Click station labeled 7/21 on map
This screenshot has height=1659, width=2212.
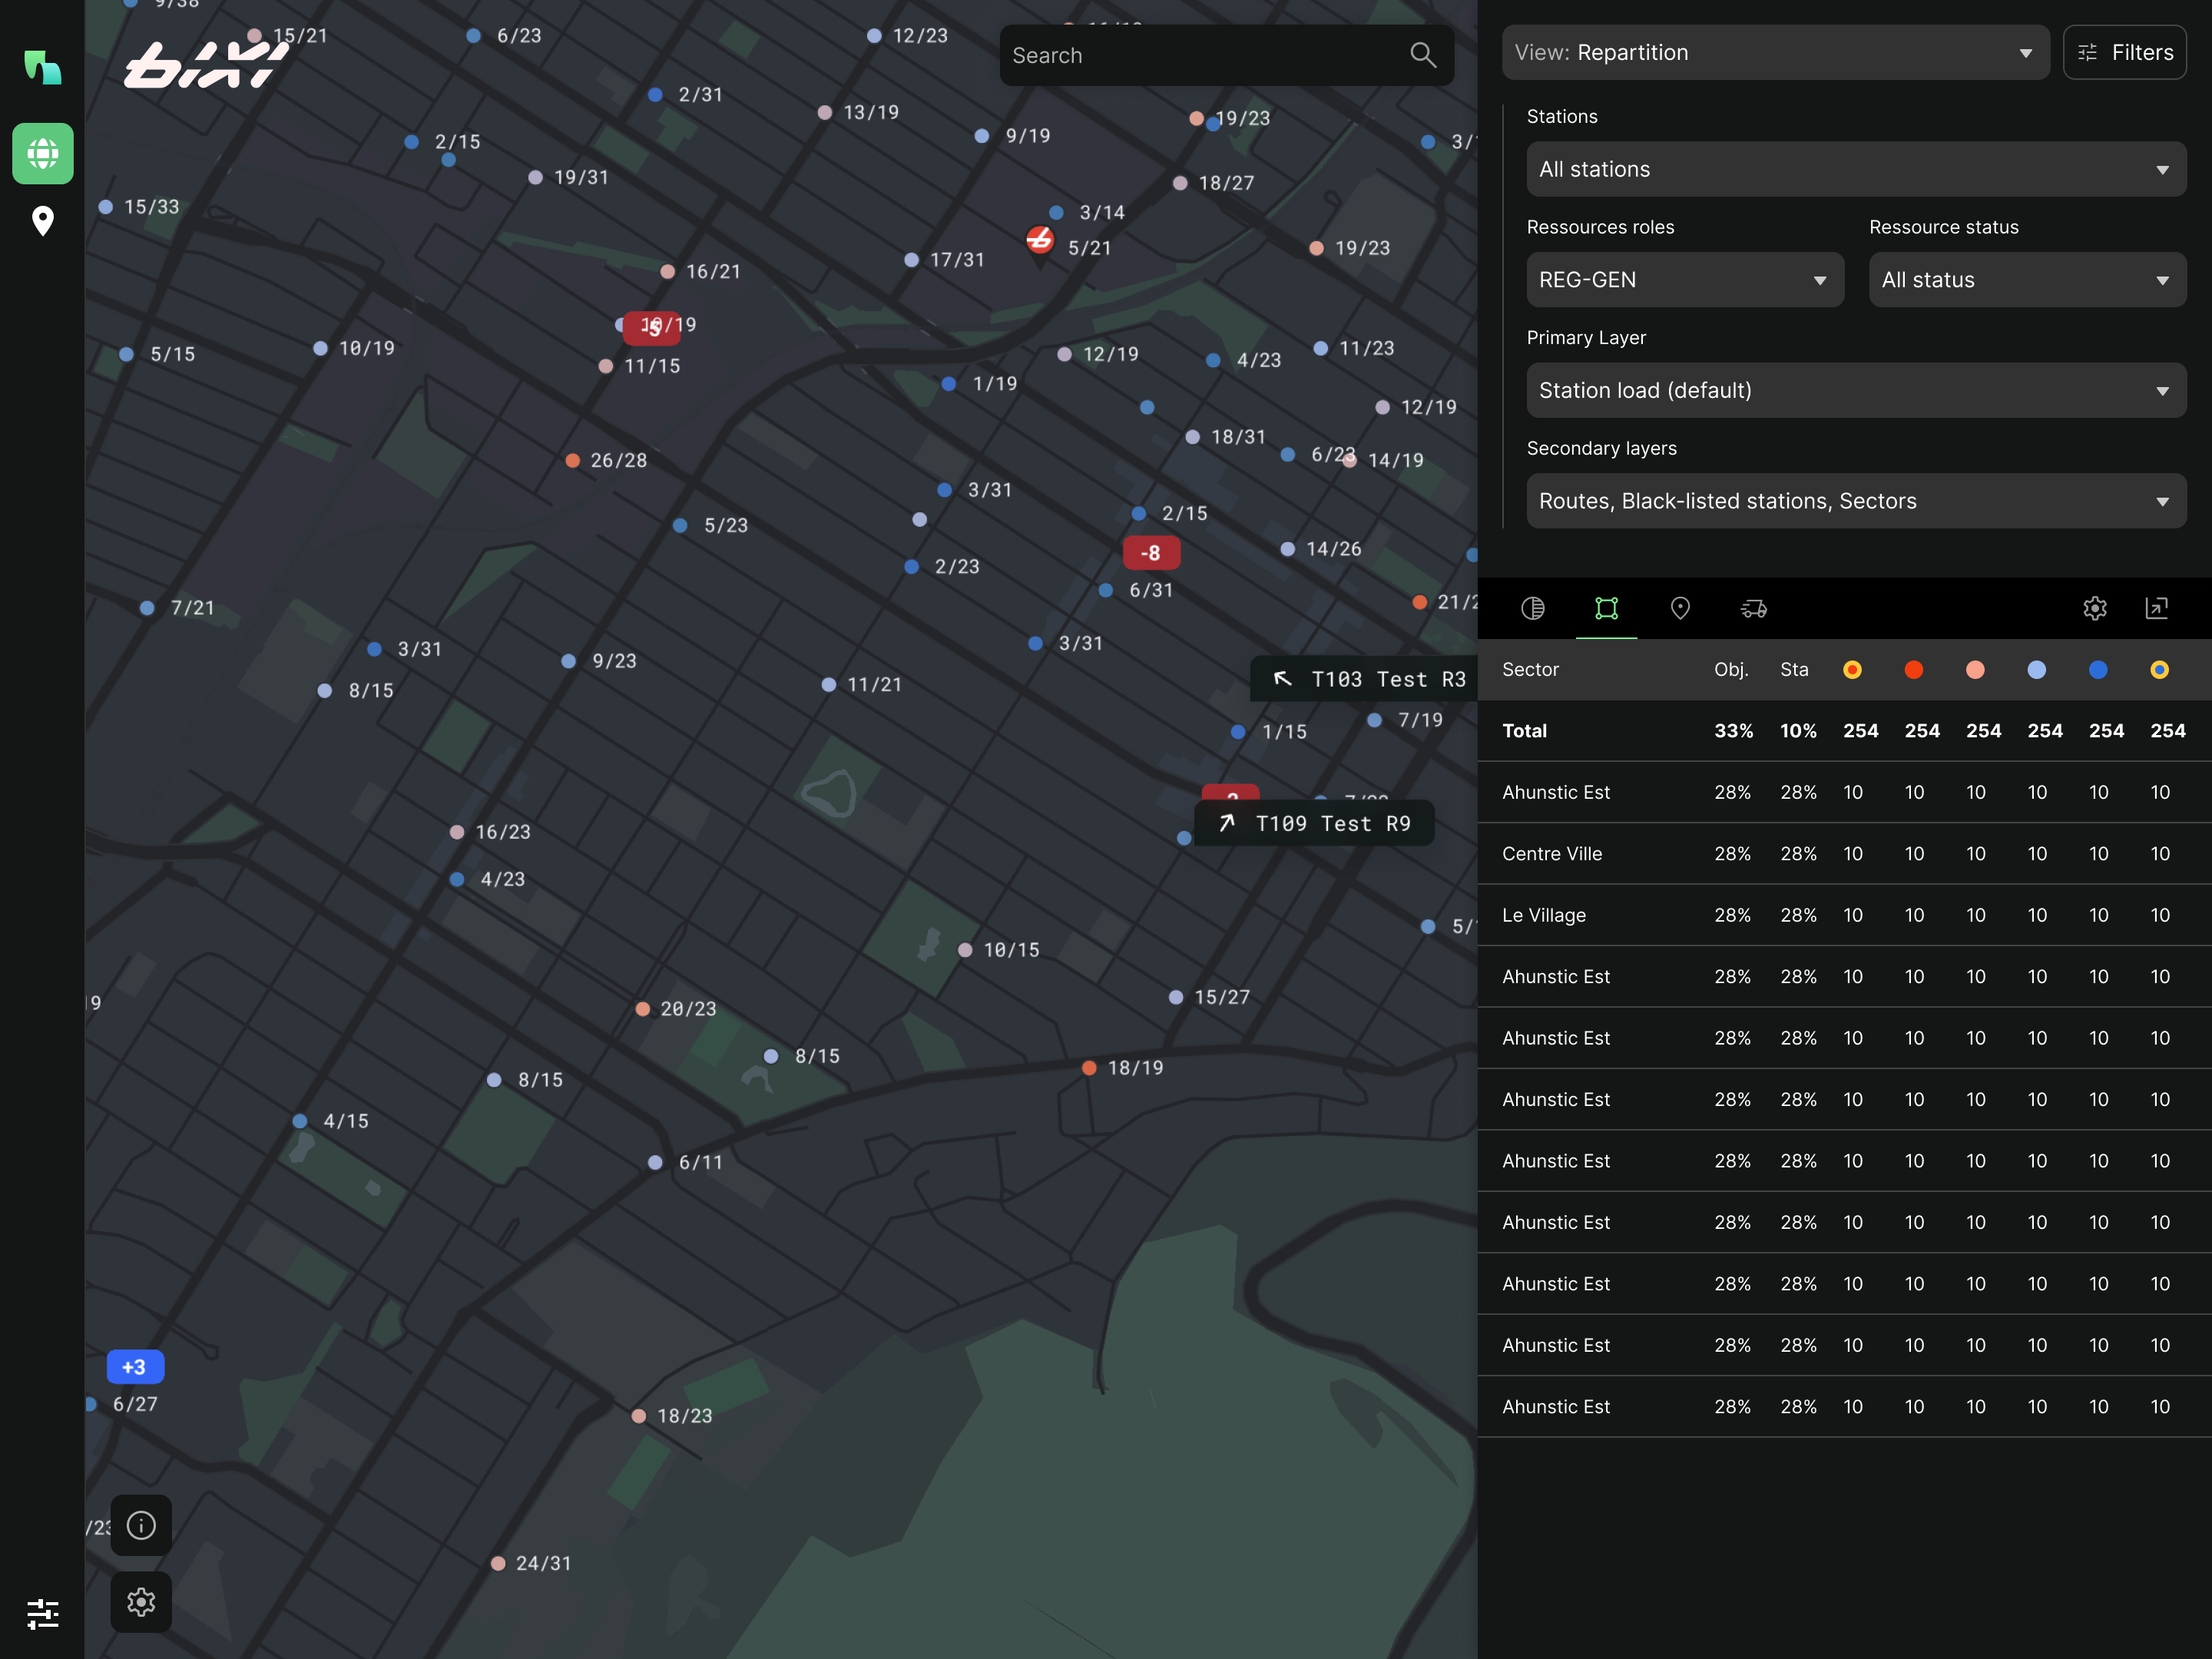tap(147, 608)
